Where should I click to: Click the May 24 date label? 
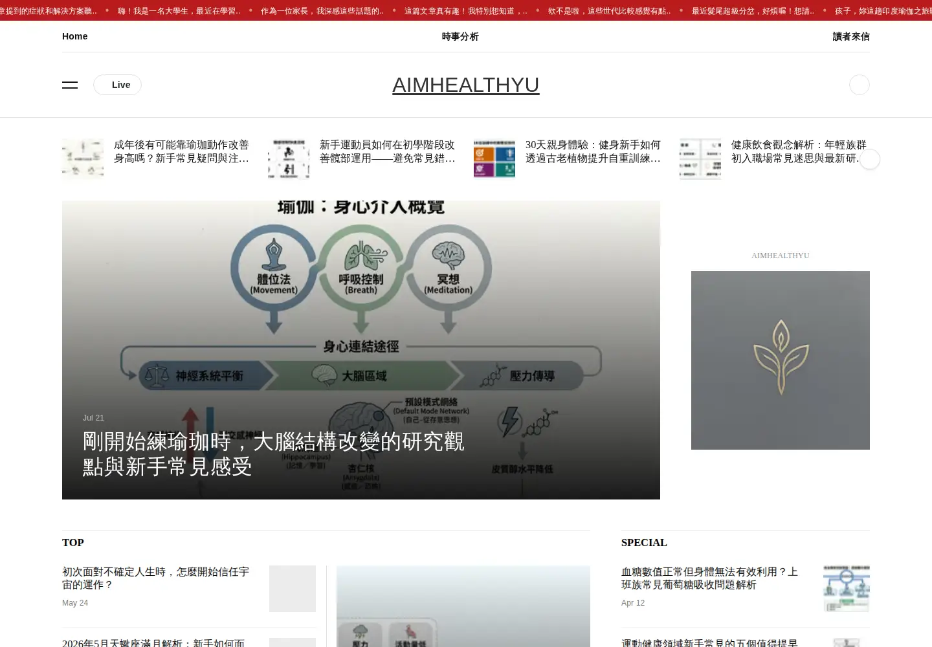[75, 603]
